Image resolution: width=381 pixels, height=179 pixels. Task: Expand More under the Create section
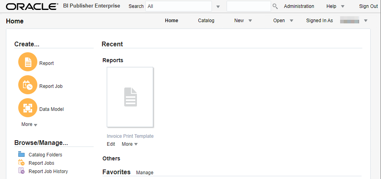tap(29, 124)
